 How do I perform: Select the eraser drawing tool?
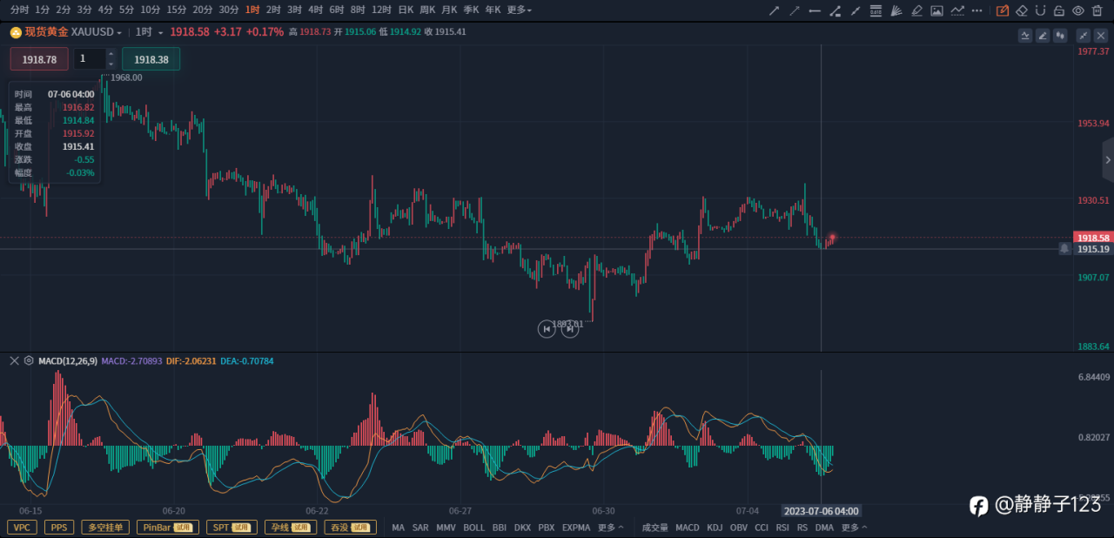[x=1022, y=10]
